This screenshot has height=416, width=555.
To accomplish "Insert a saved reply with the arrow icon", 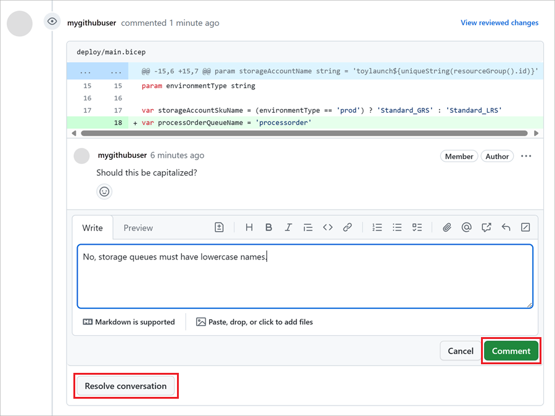I will pos(506,227).
